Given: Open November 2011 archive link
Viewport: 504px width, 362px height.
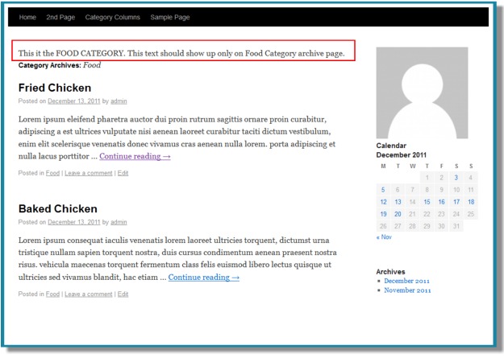Looking at the screenshot, I should point(407,290).
